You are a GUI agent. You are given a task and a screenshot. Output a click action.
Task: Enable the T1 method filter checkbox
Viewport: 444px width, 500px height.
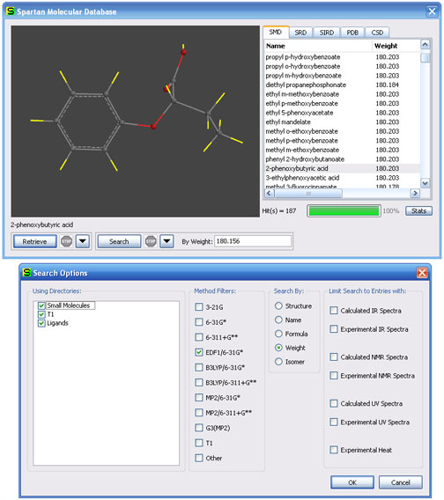(x=199, y=443)
